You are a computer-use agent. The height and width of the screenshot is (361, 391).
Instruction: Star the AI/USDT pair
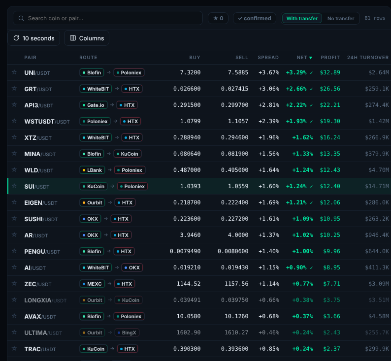click(14, 267)
